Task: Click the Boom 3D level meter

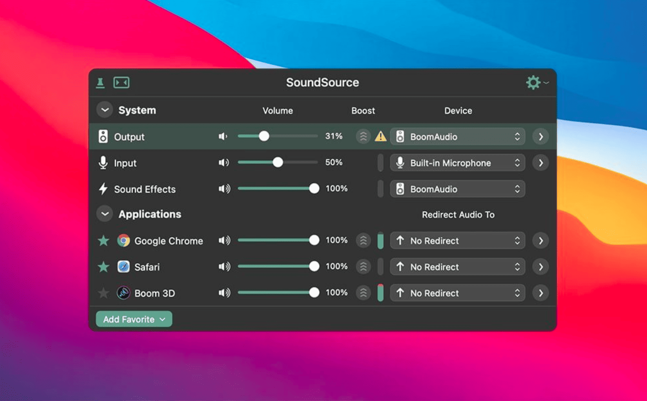Action: [380, 293]
